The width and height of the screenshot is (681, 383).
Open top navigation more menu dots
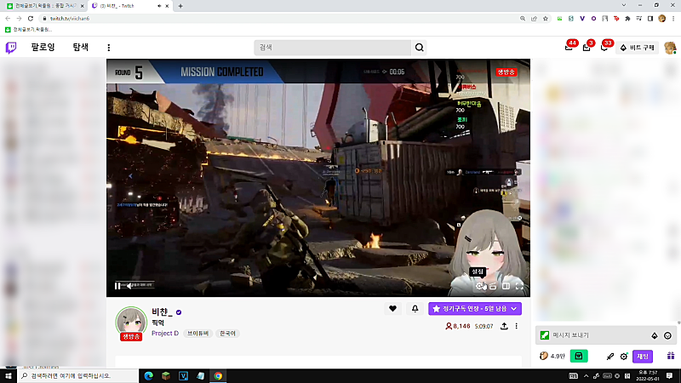tap(109, 48)
